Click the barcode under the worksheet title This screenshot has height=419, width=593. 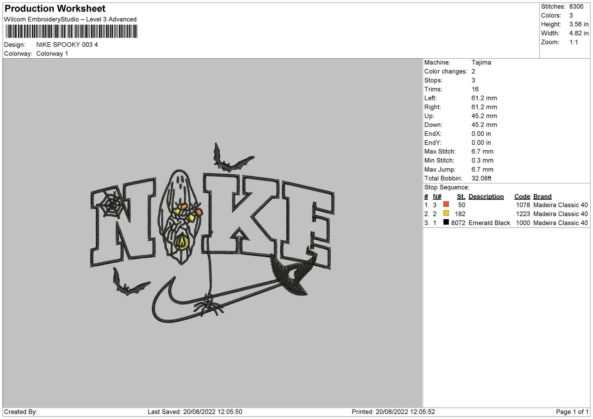[71, 32]
